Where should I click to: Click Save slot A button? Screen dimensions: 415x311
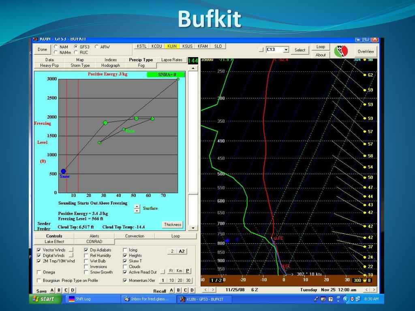(x=52, y=290)
